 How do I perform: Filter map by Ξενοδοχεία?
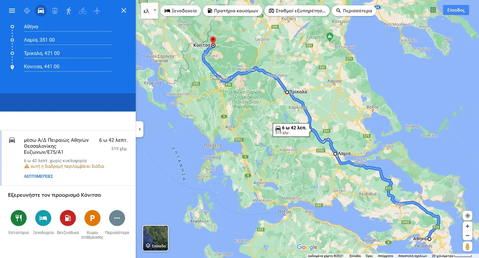[181, 11]
